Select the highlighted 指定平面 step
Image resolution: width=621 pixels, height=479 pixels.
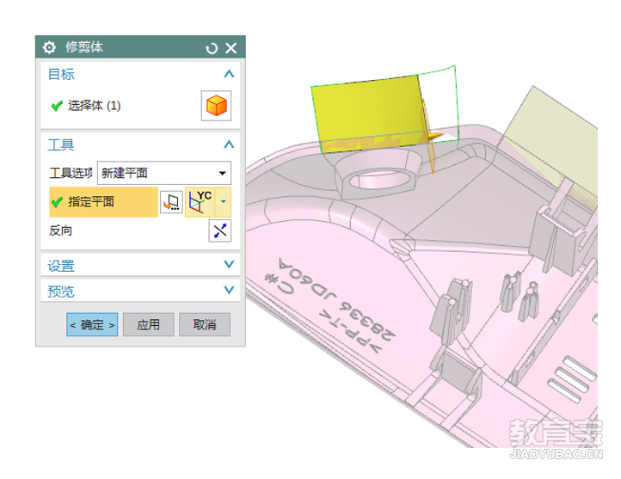(x=103, y=202)
